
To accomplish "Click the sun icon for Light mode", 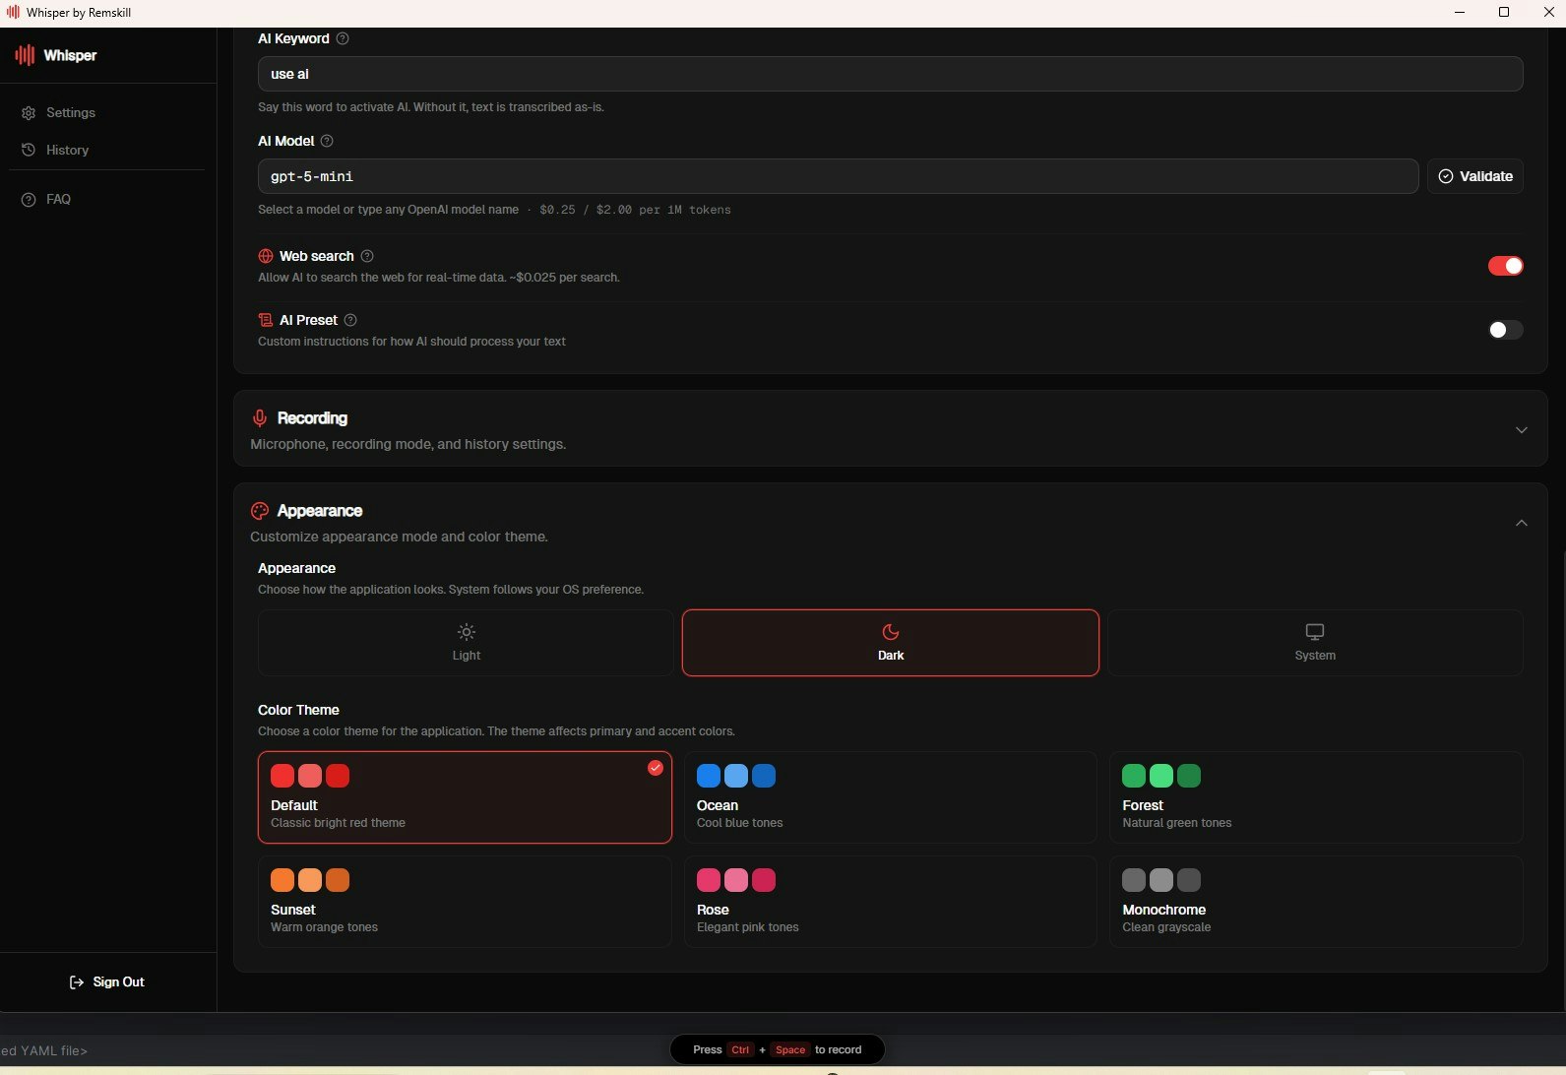I will point(467,632).
